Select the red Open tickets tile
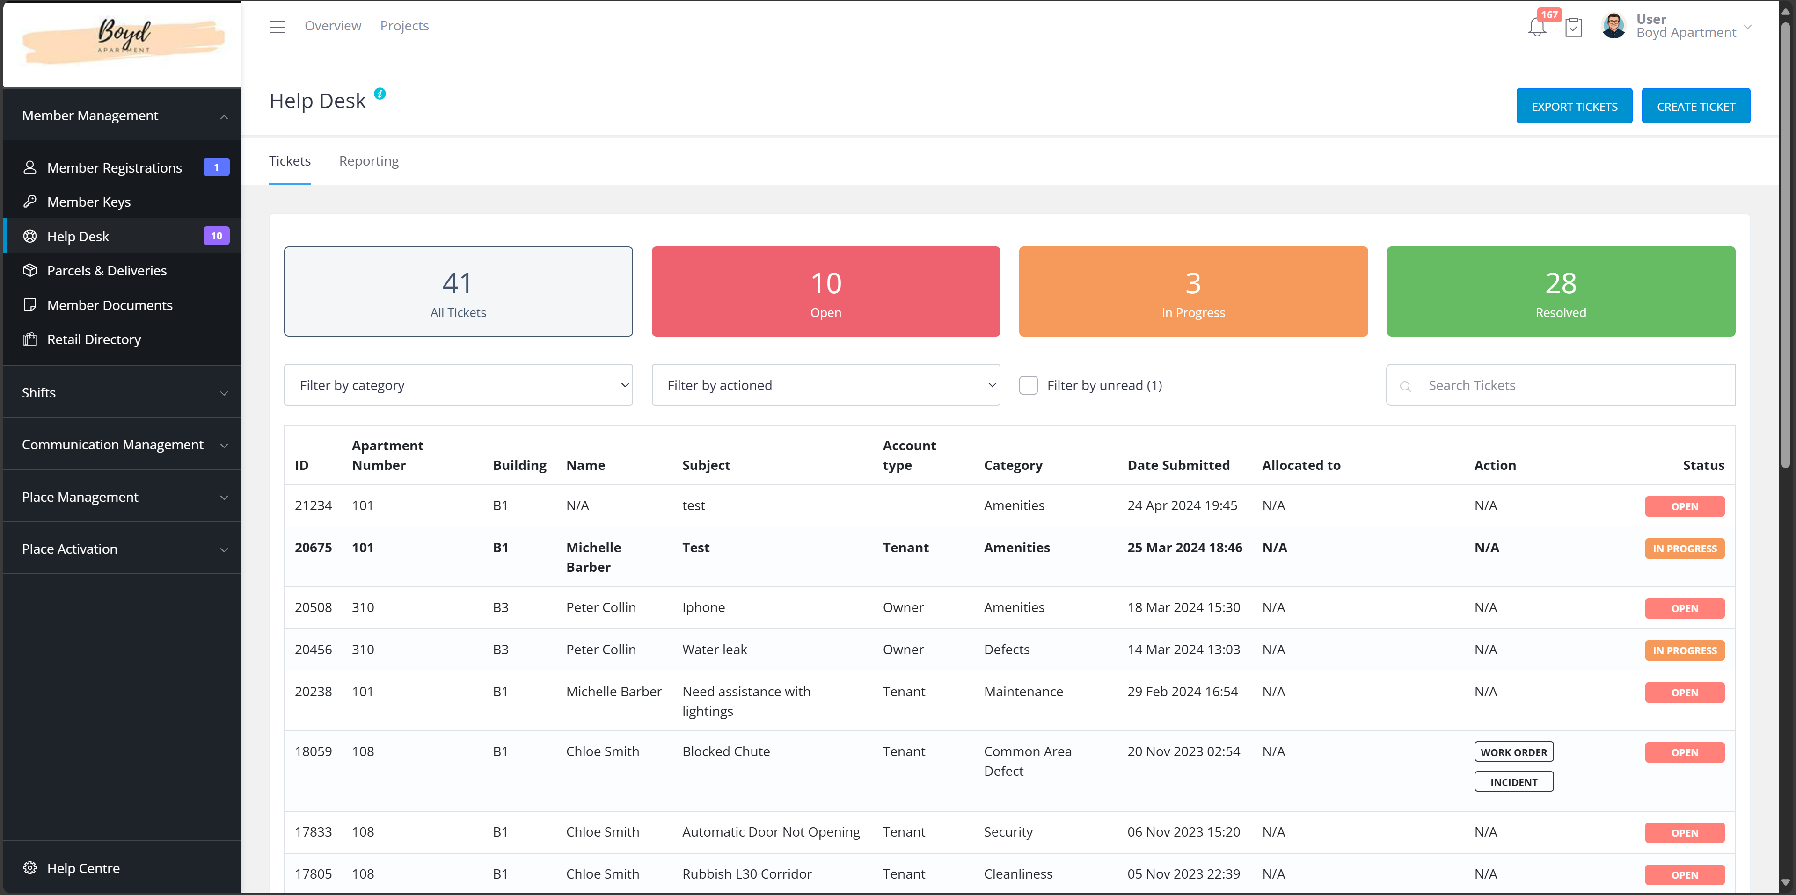The width and height of the screenshot is (1796, 895). (825, 292)
